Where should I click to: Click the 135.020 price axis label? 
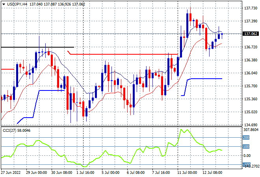pos(251,112)
